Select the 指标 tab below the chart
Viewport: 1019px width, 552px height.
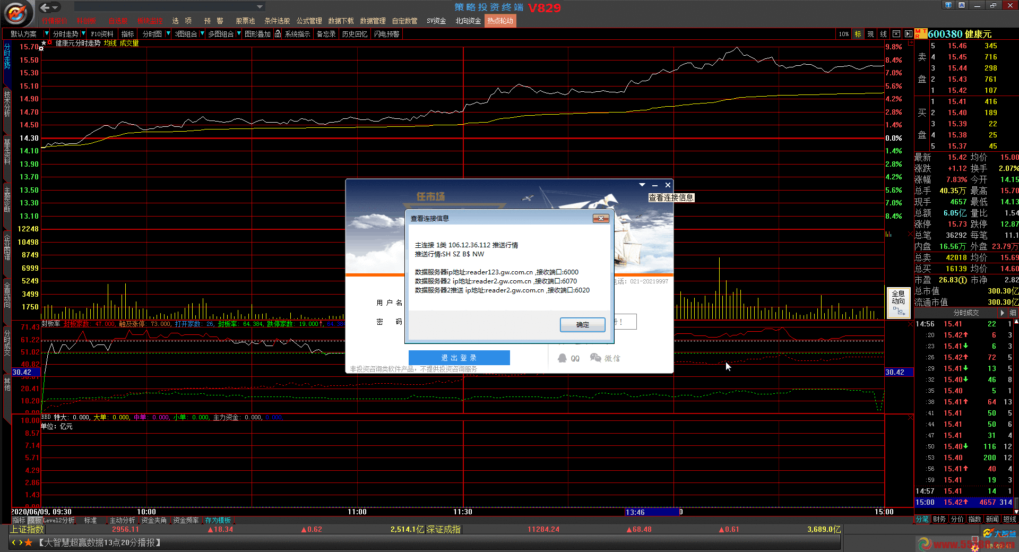(x=19, y=520)
